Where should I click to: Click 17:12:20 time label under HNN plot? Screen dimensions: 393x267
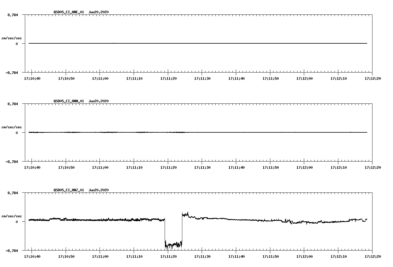(373, 167)
